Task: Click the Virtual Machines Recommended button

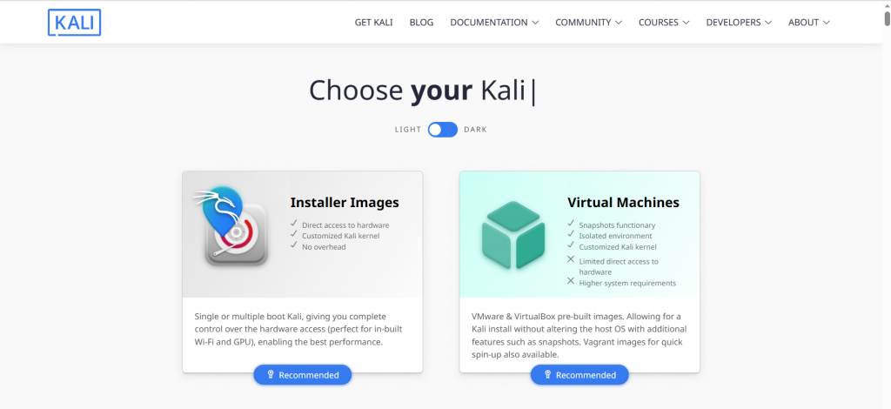Action: pyautogui.click(x=579, y=375)
